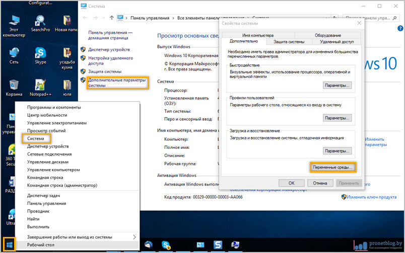Expand the chevron before Все элементы breadcrumb
405x253 pixels.
[x=173, y=18]
